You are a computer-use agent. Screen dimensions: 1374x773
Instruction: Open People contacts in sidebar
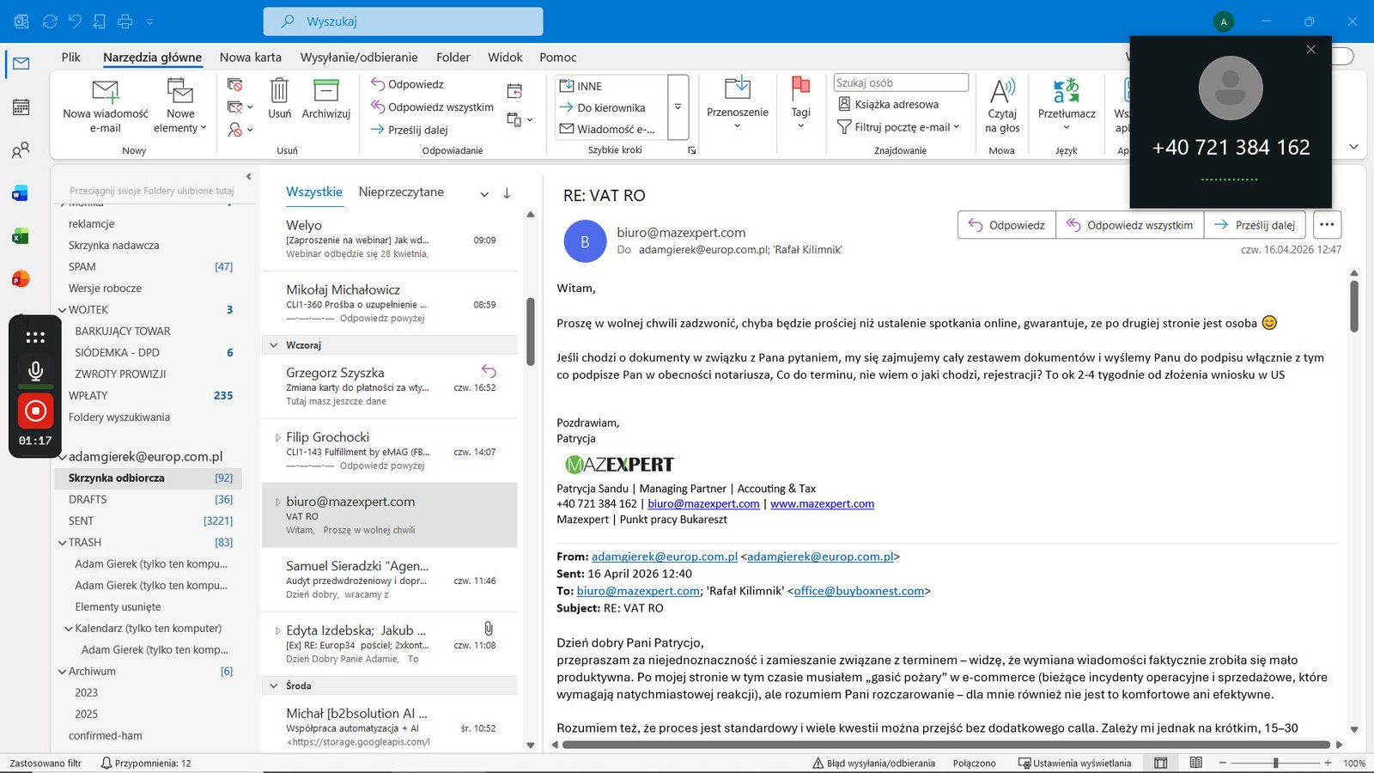[x=21, y=150]
